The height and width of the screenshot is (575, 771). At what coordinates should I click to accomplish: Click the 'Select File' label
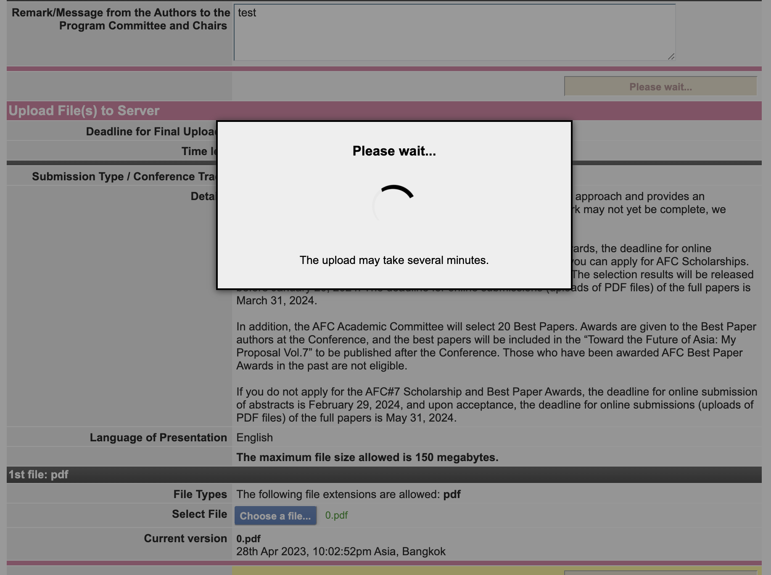[199, 514]
